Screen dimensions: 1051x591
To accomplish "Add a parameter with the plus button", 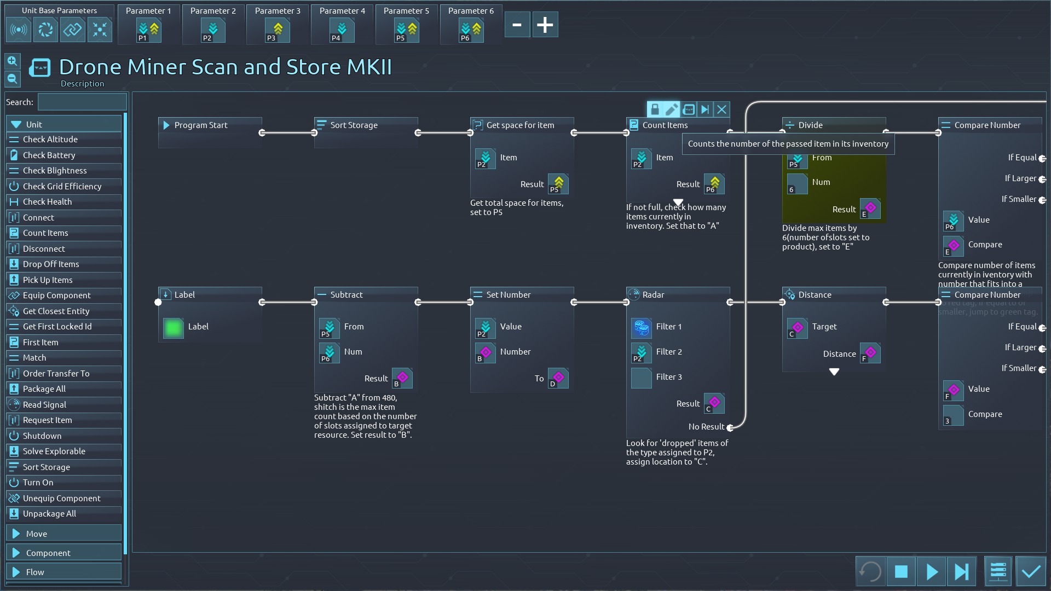I will point(545,25).
